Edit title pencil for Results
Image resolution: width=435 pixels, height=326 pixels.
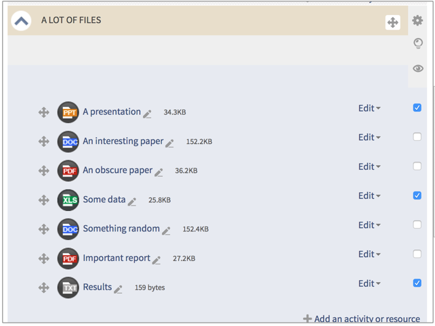[118, 289]
